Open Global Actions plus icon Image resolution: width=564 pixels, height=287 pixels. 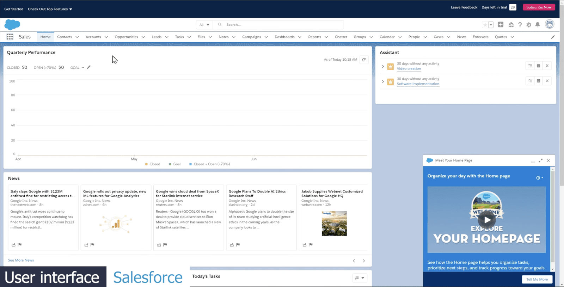(501, 24)
